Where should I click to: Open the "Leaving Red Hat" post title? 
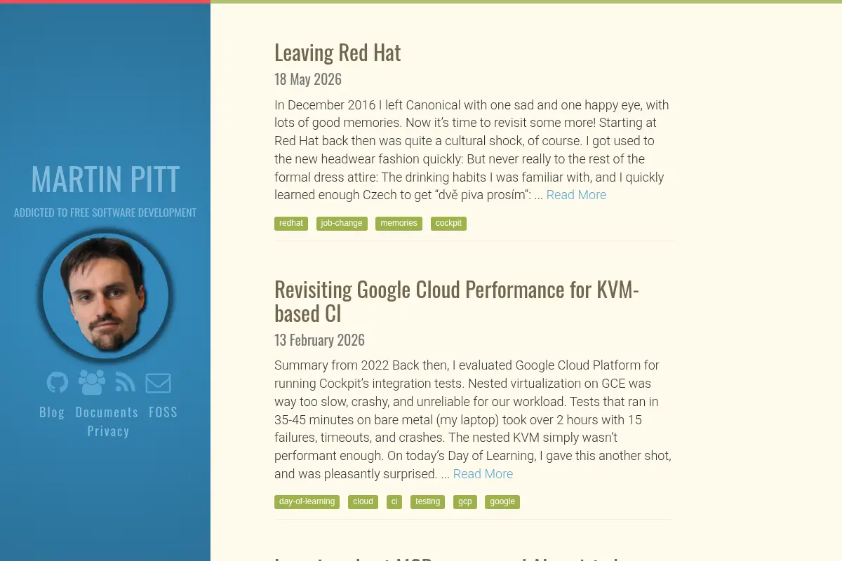point(338,53)
